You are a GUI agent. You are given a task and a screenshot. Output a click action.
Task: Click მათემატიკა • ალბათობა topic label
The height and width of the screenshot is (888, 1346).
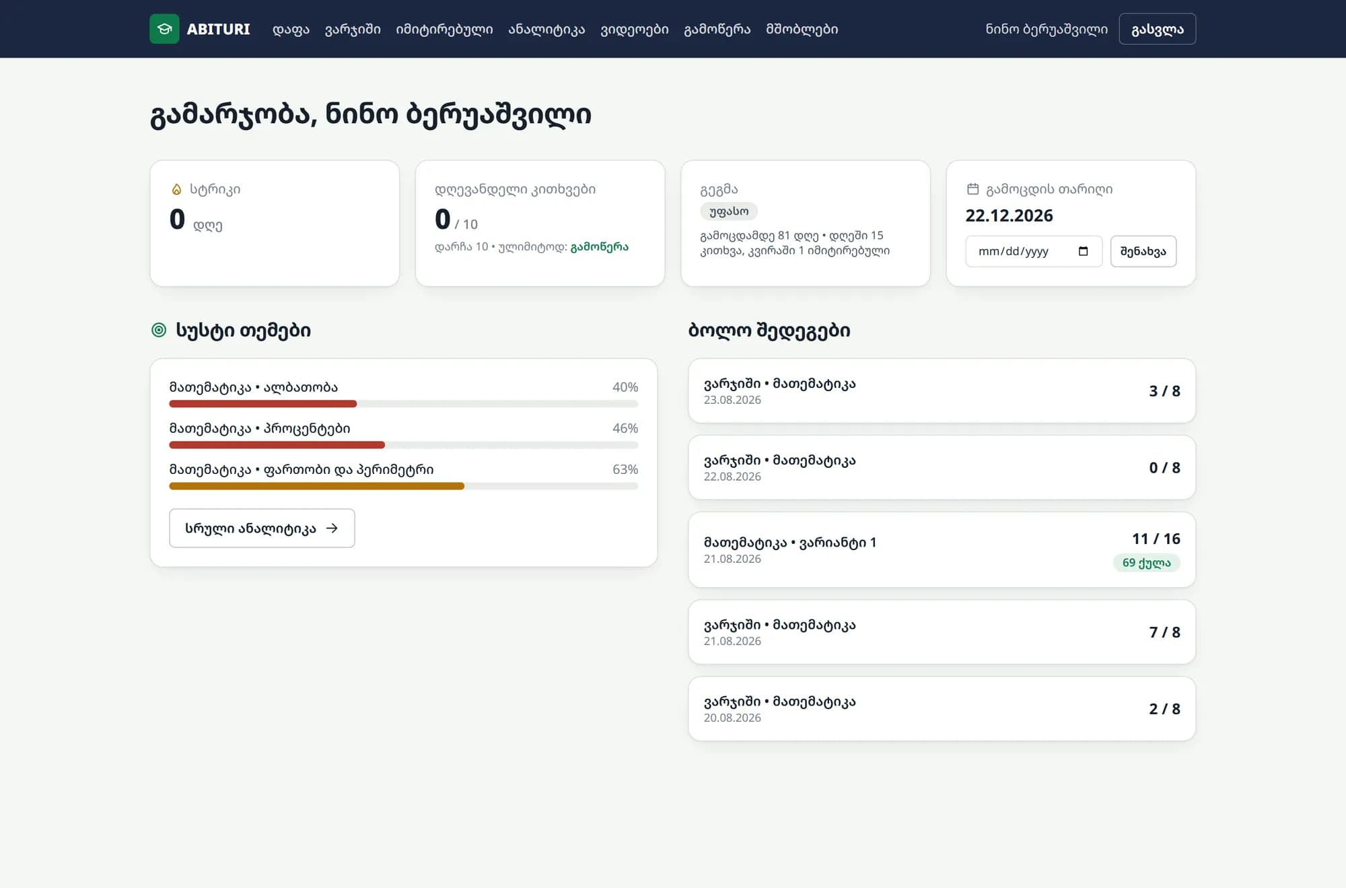coord(254,387)
